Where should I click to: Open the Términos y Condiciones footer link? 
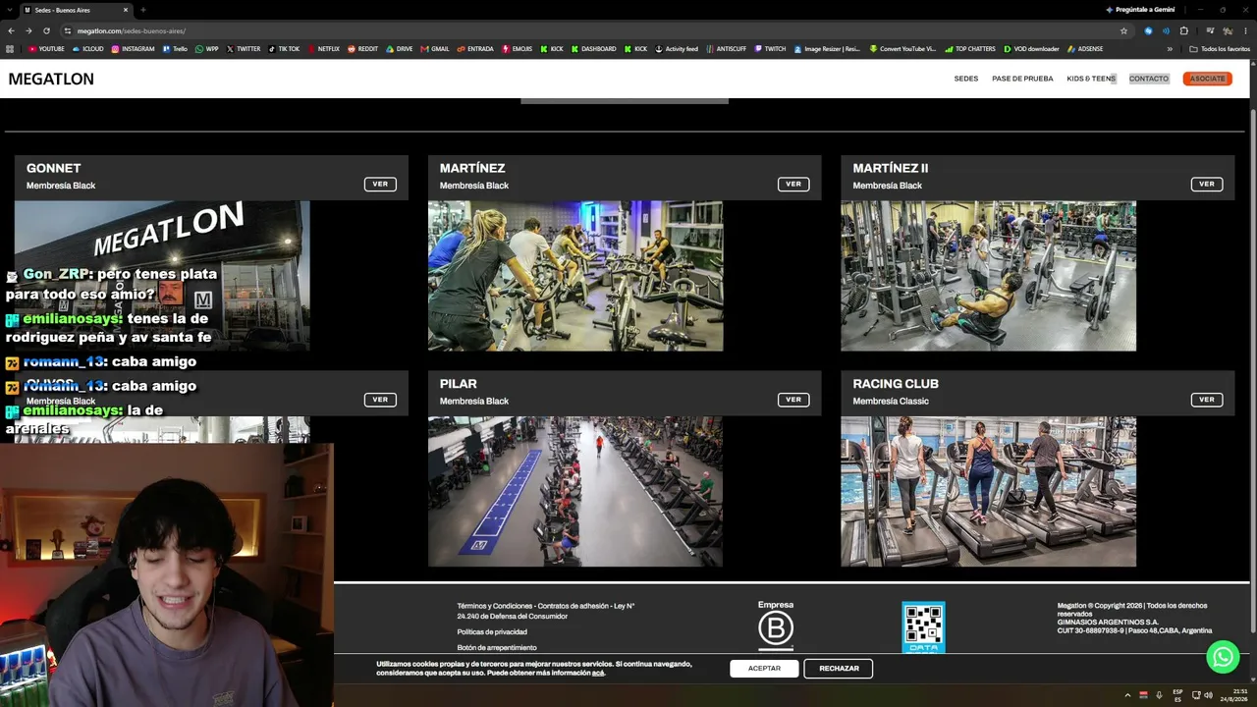[546, 611]
